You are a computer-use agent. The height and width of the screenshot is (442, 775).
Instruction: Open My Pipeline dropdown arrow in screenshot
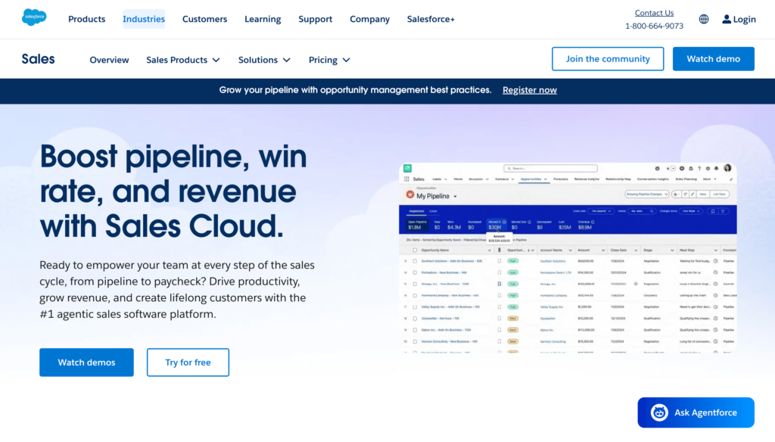click(x=455, y=196)
